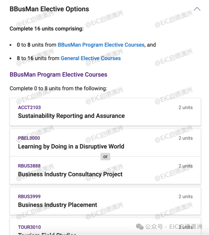Click the "Complete 16 units comprising" text

click(46, 29)
